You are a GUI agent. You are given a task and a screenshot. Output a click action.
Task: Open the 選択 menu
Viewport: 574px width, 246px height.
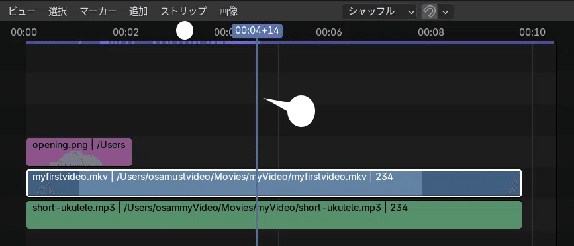[58, 11]
